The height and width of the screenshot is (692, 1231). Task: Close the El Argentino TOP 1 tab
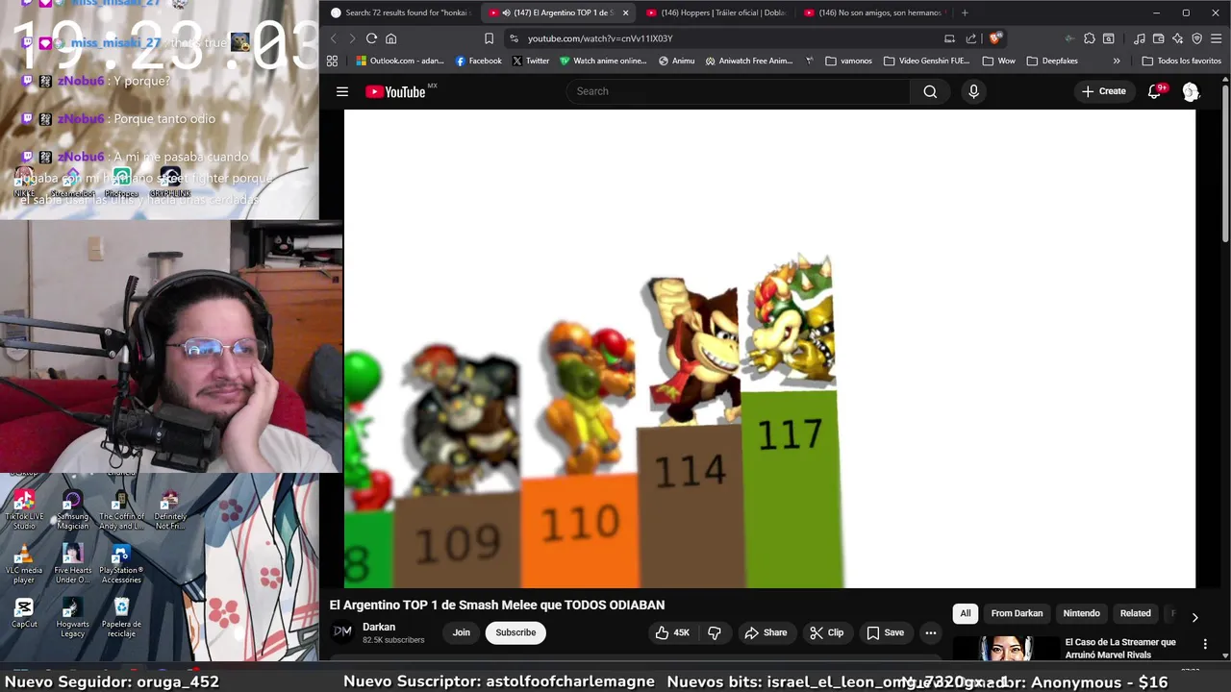click(x=625, y=12)
